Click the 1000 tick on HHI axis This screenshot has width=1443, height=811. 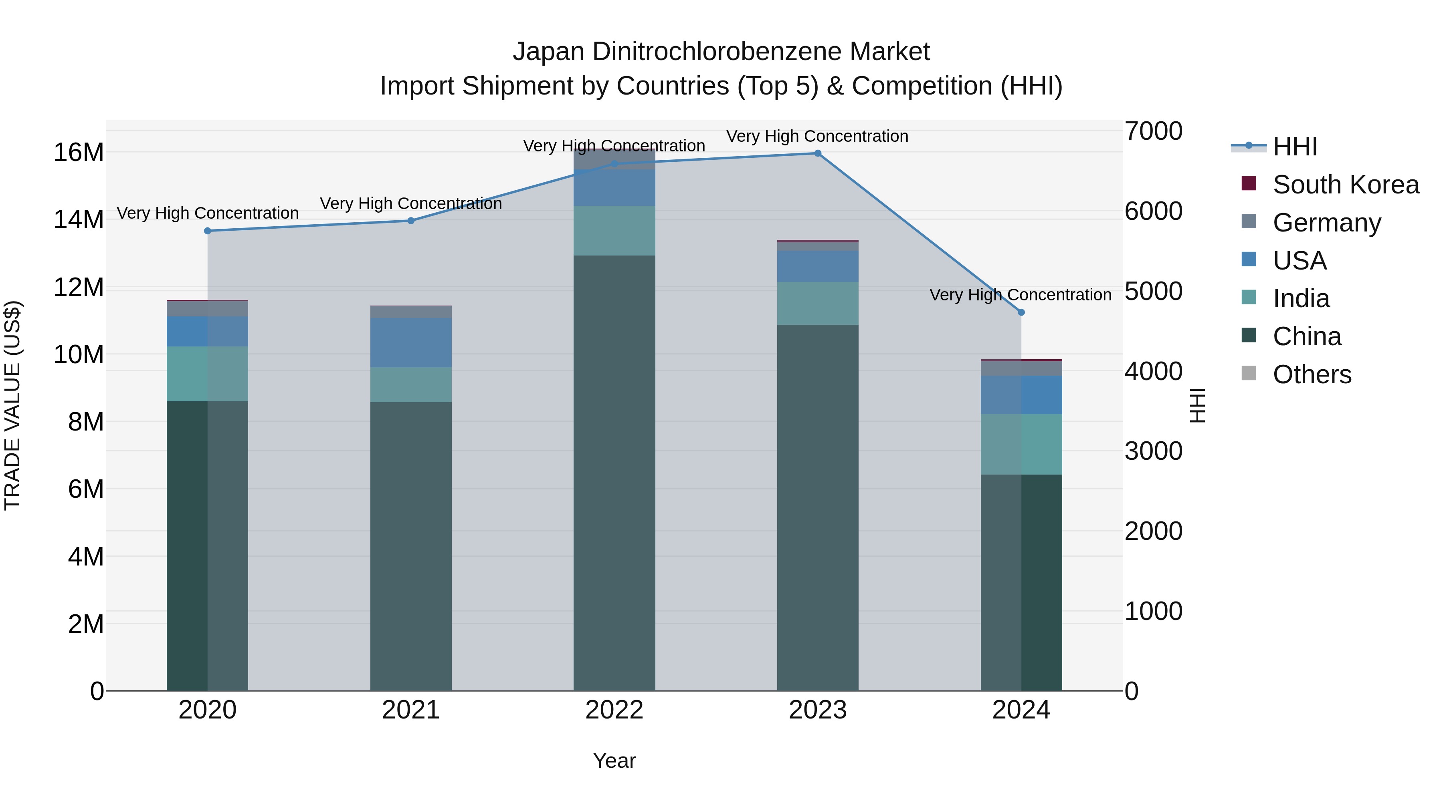1153,611
